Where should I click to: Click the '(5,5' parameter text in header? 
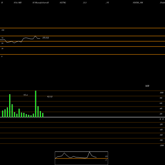[85, 3]
